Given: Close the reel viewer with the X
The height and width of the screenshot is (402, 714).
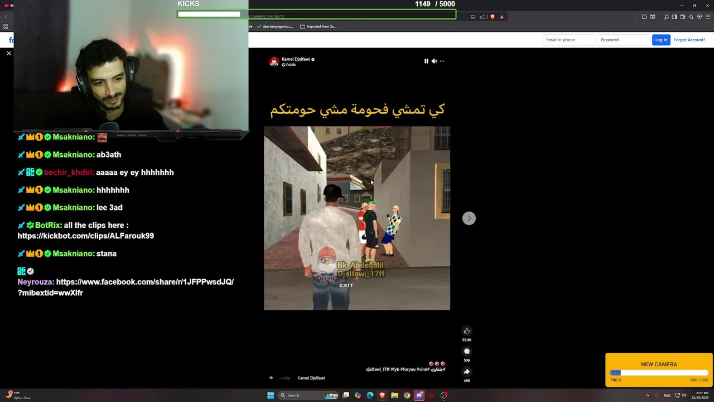Looking at the screenshot, I should click(9, 53).
